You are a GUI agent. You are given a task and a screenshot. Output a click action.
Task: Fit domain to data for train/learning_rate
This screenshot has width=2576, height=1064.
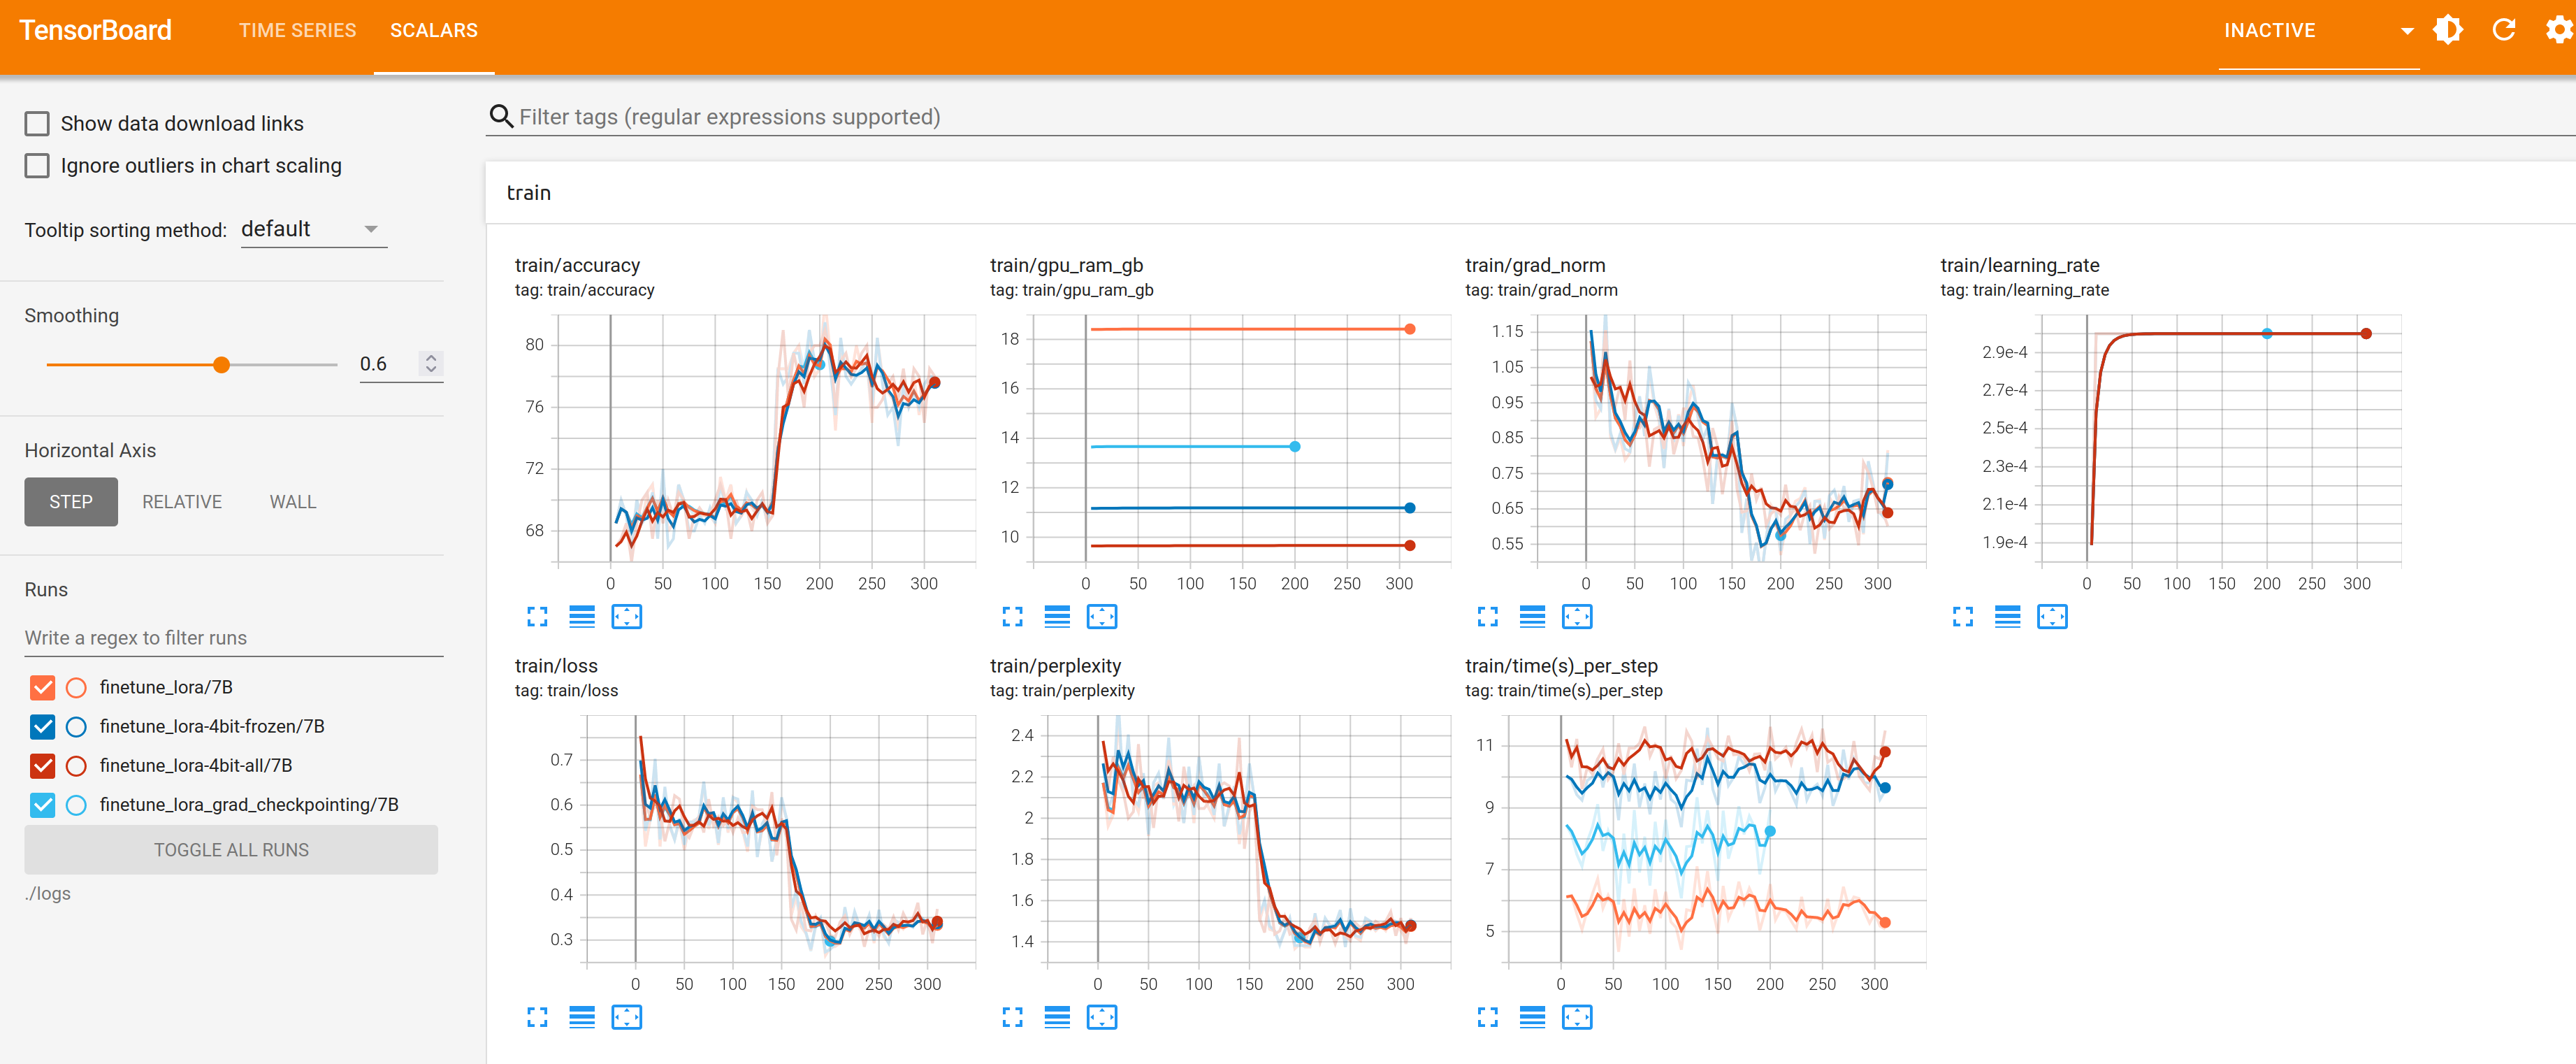click(x=2052, y=617)
